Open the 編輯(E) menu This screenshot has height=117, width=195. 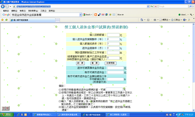[x=14, y=11]
